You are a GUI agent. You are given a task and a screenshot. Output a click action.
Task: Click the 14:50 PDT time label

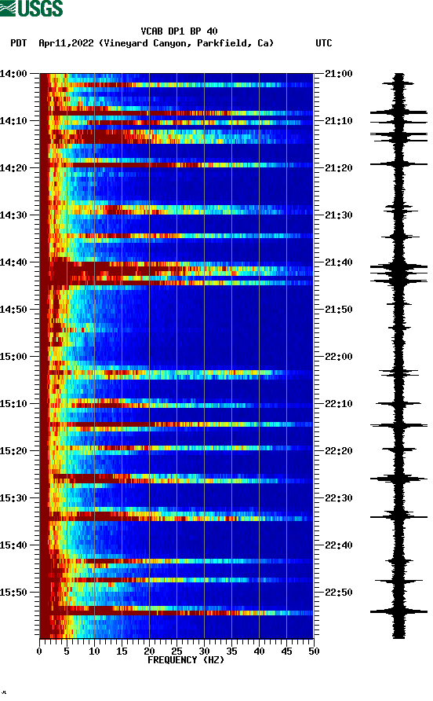point(13,310)
